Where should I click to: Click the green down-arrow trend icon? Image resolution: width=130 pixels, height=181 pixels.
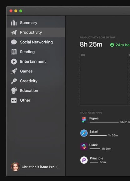coord(112,45)
